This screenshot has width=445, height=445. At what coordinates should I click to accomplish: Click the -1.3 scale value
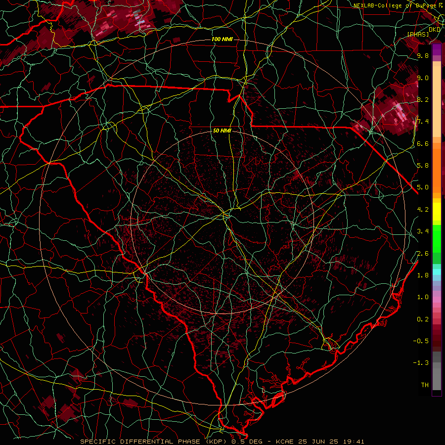point(421,363)
